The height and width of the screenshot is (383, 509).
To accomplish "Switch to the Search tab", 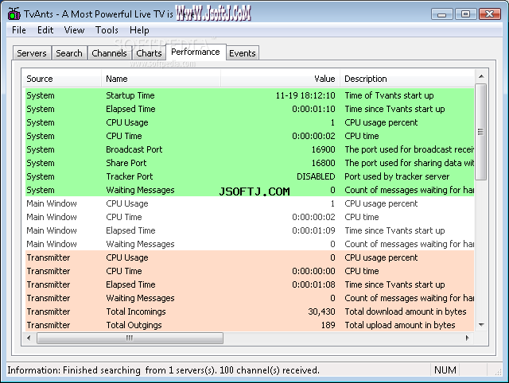I will pos(69,53).
